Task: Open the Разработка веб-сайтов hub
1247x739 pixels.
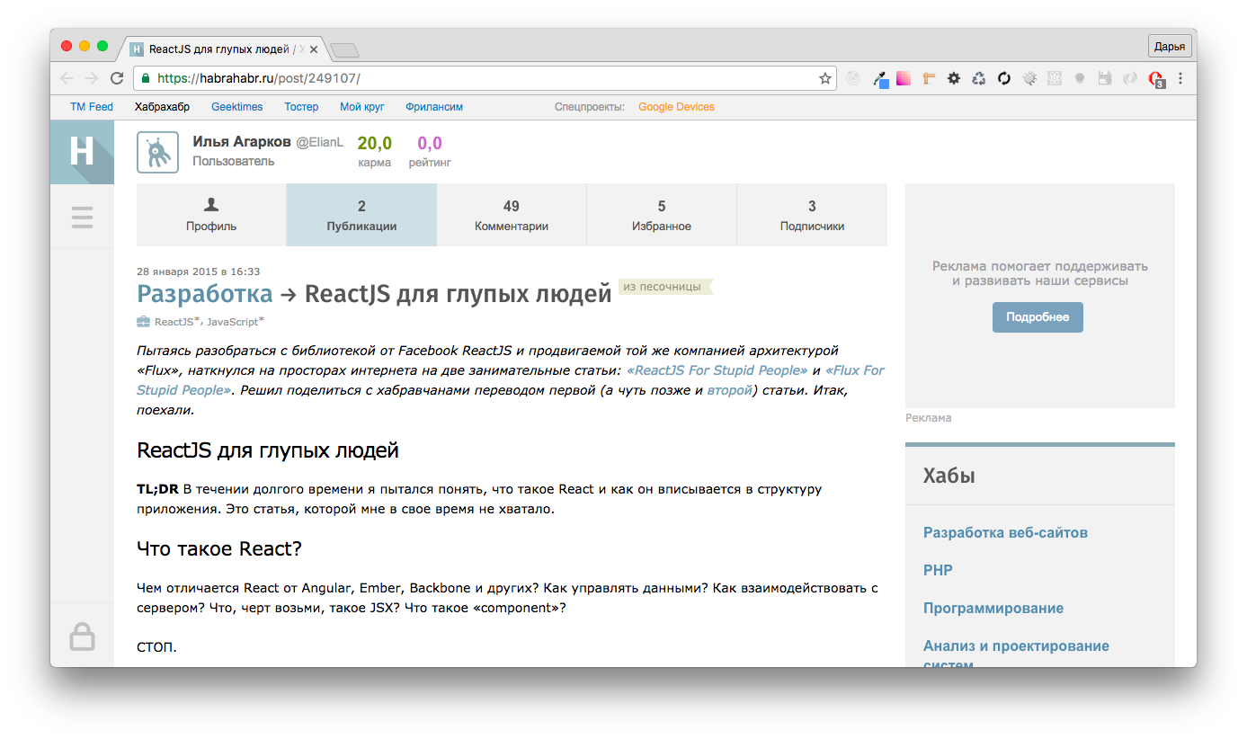Action: pos(1005,532)
